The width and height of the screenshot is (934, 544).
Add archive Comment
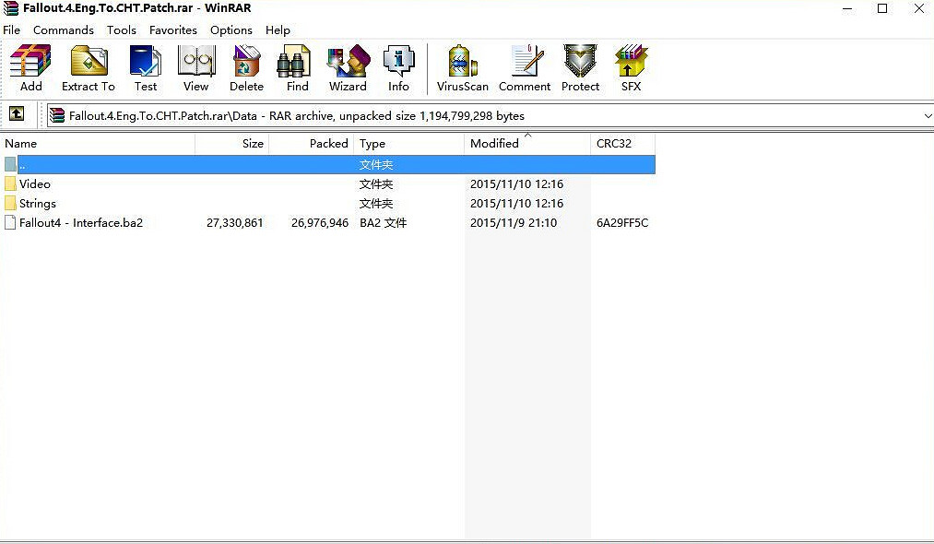(525, 68)
